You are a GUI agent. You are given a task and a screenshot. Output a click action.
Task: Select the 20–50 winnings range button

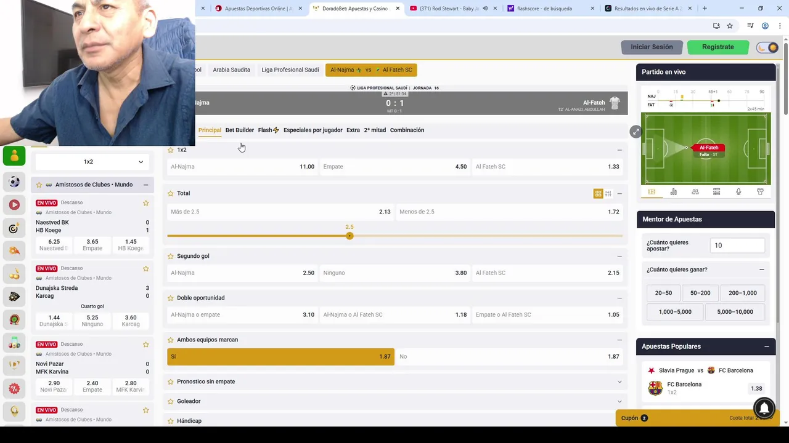pos(663,293)
